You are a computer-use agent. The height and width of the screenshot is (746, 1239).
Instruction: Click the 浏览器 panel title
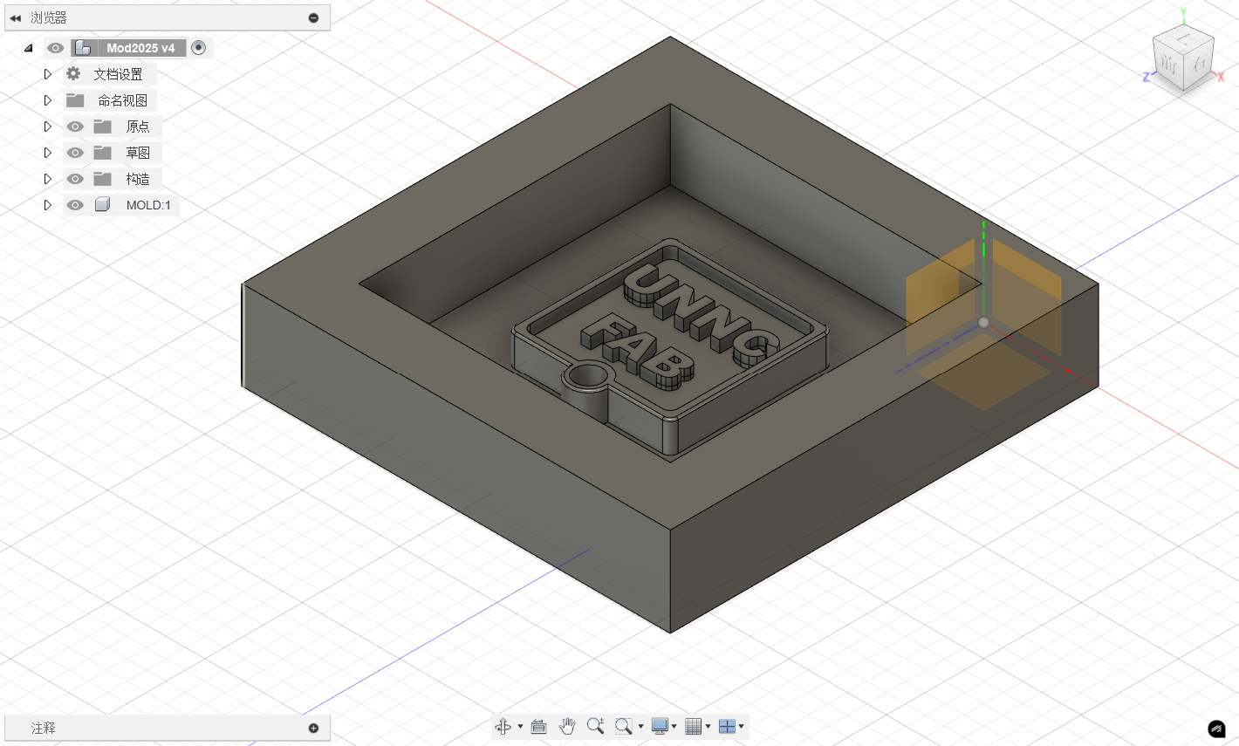pyautogui.click(x=49, y=17)
